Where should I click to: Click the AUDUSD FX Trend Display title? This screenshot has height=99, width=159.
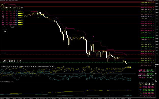tap(12, 8)
